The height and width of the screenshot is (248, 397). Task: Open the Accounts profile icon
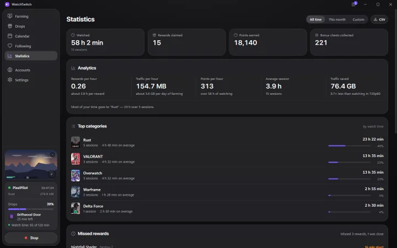(10, 70)
